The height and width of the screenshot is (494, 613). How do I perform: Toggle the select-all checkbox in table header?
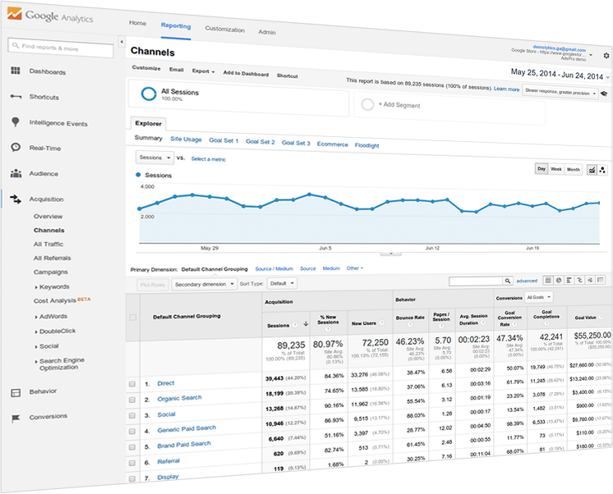pos(132,317)
